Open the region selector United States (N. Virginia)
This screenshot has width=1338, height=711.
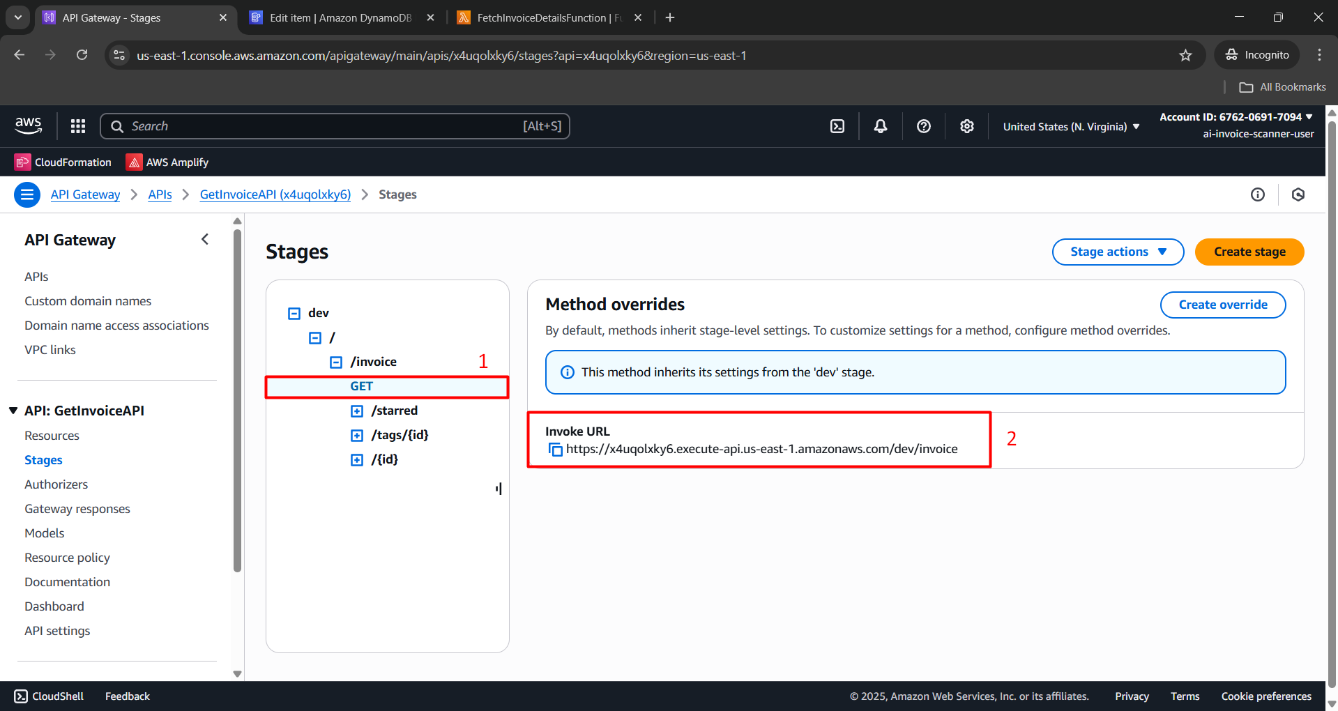(1071, 127)
